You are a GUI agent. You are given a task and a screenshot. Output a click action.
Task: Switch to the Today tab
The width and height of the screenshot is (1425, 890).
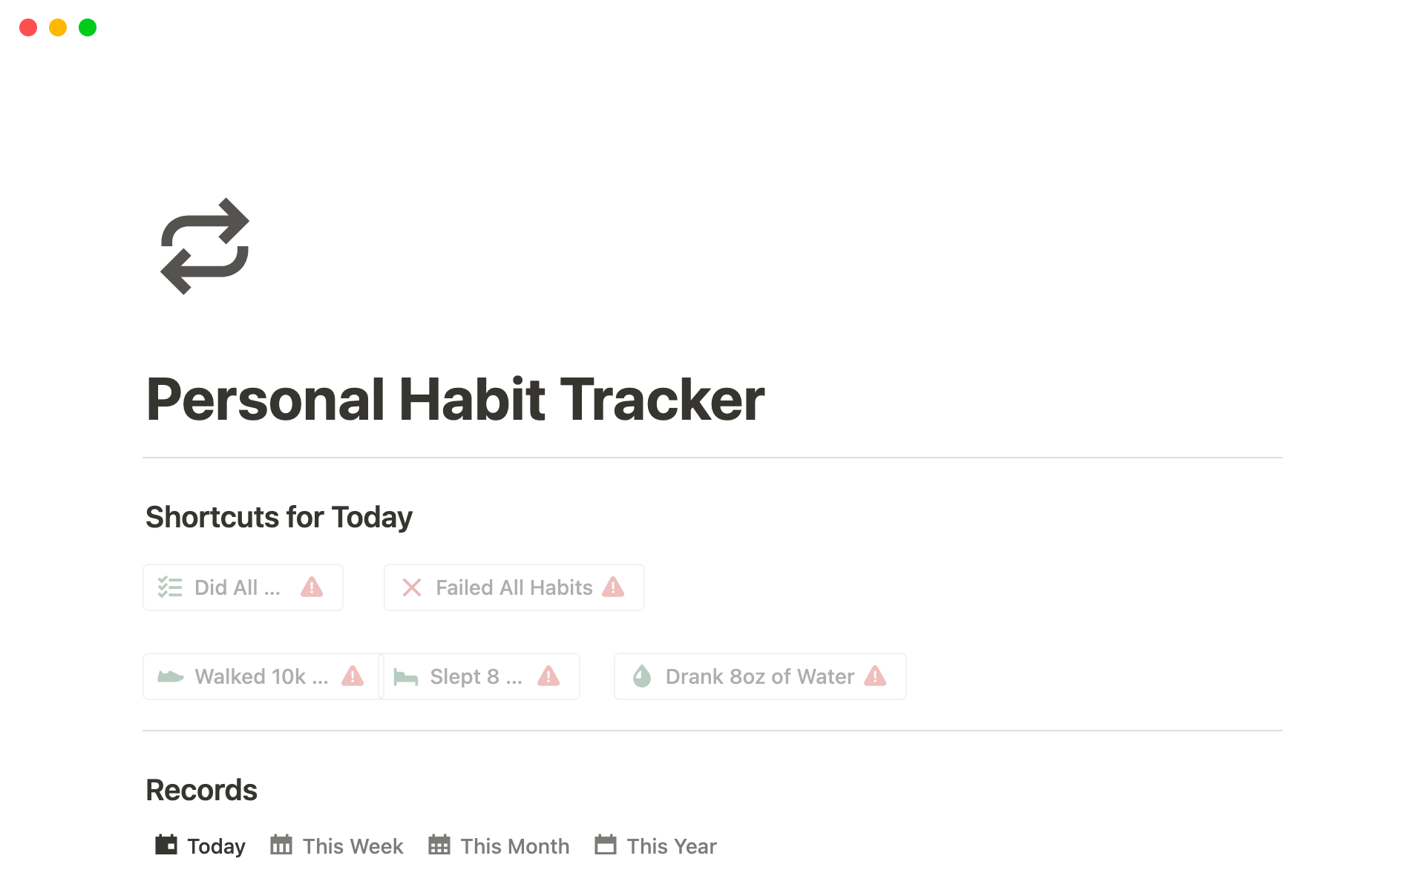200,845
